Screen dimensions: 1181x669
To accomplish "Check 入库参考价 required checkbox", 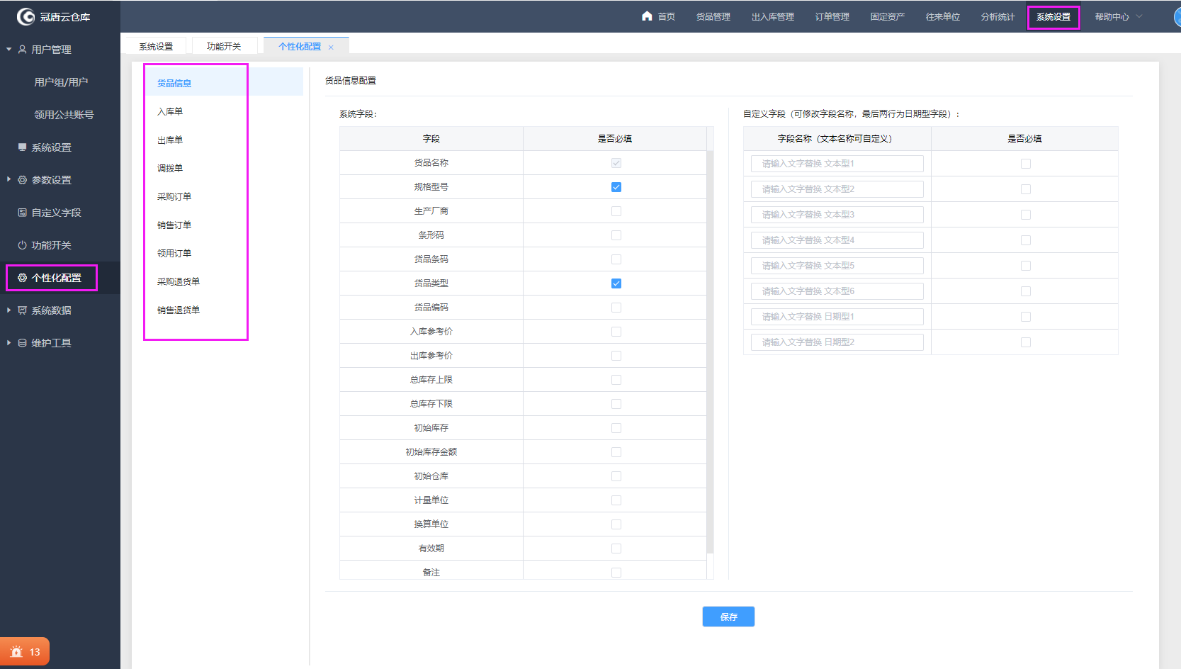I will 616,332.
